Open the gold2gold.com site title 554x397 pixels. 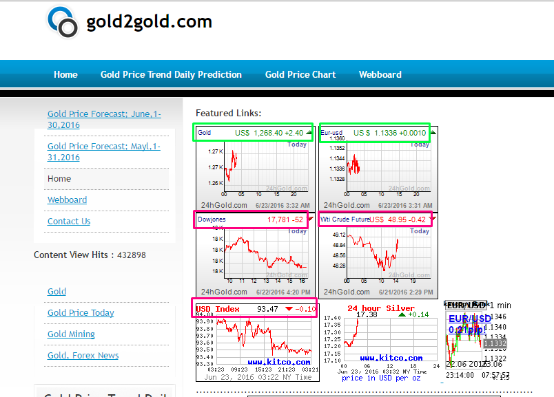(x=149, y=21)
